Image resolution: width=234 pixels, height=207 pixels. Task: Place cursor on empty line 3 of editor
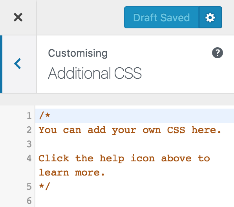135,144
